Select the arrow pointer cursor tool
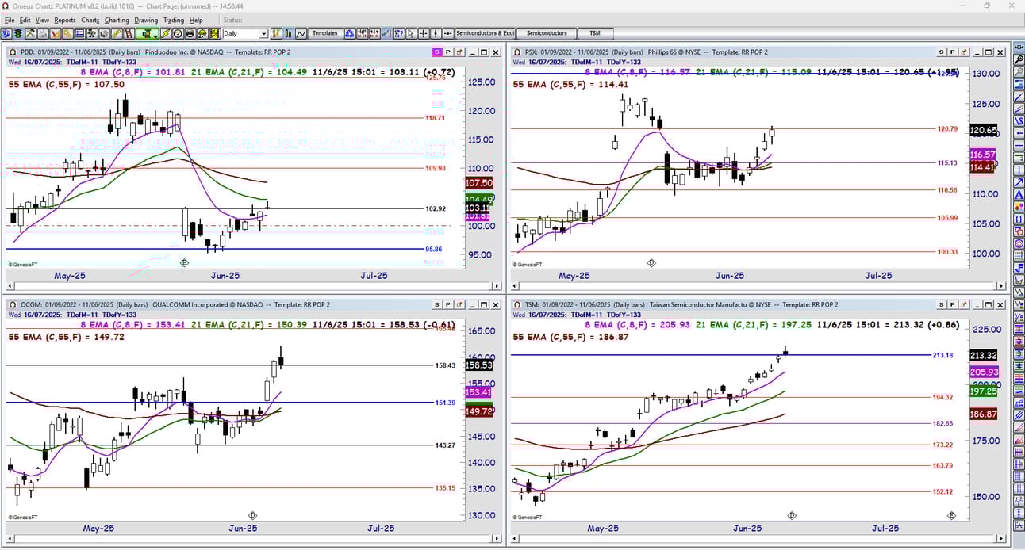 pyautogui.click(x=410, y=34)
